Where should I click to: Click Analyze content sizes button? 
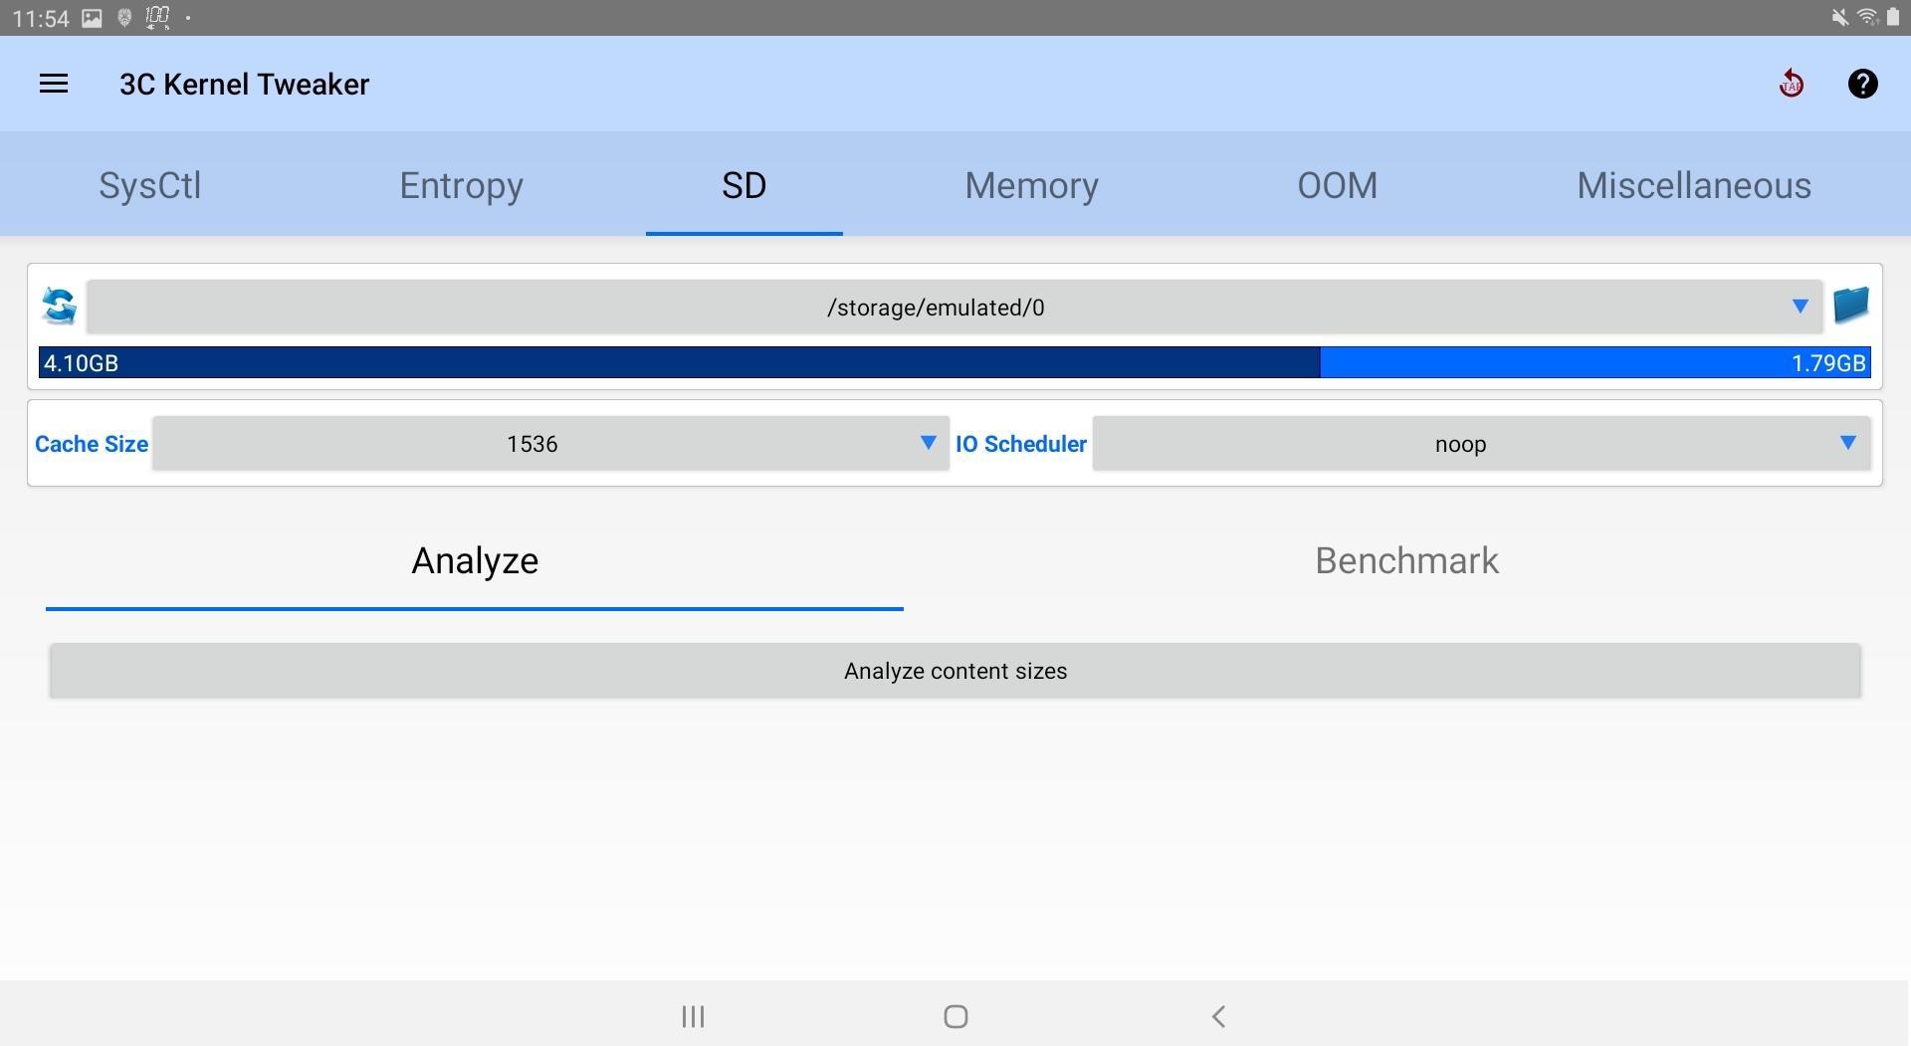pyautogui.click(x=955, y=671)
